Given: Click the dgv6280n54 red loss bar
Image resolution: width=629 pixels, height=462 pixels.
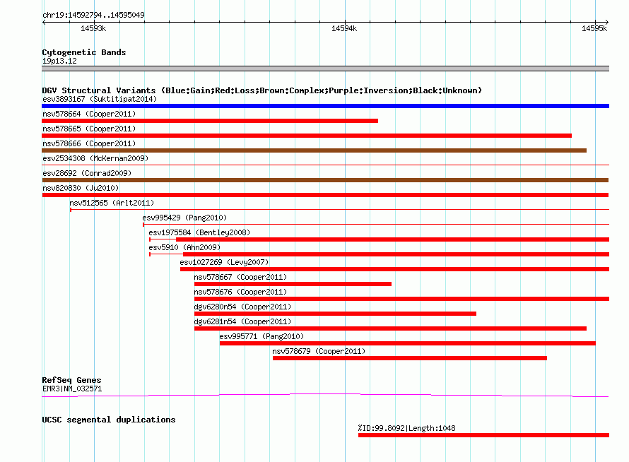Looking at the screenshot, I should (336, 314).
